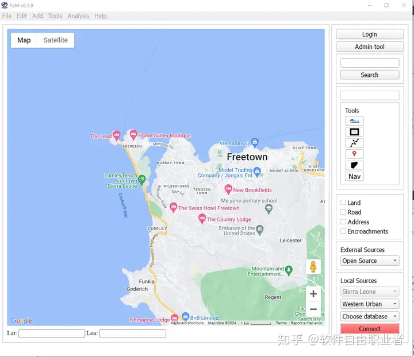Viewport: 414px width, 357px height.
Task: Focus the Lon input field
Action: point(133,333)
